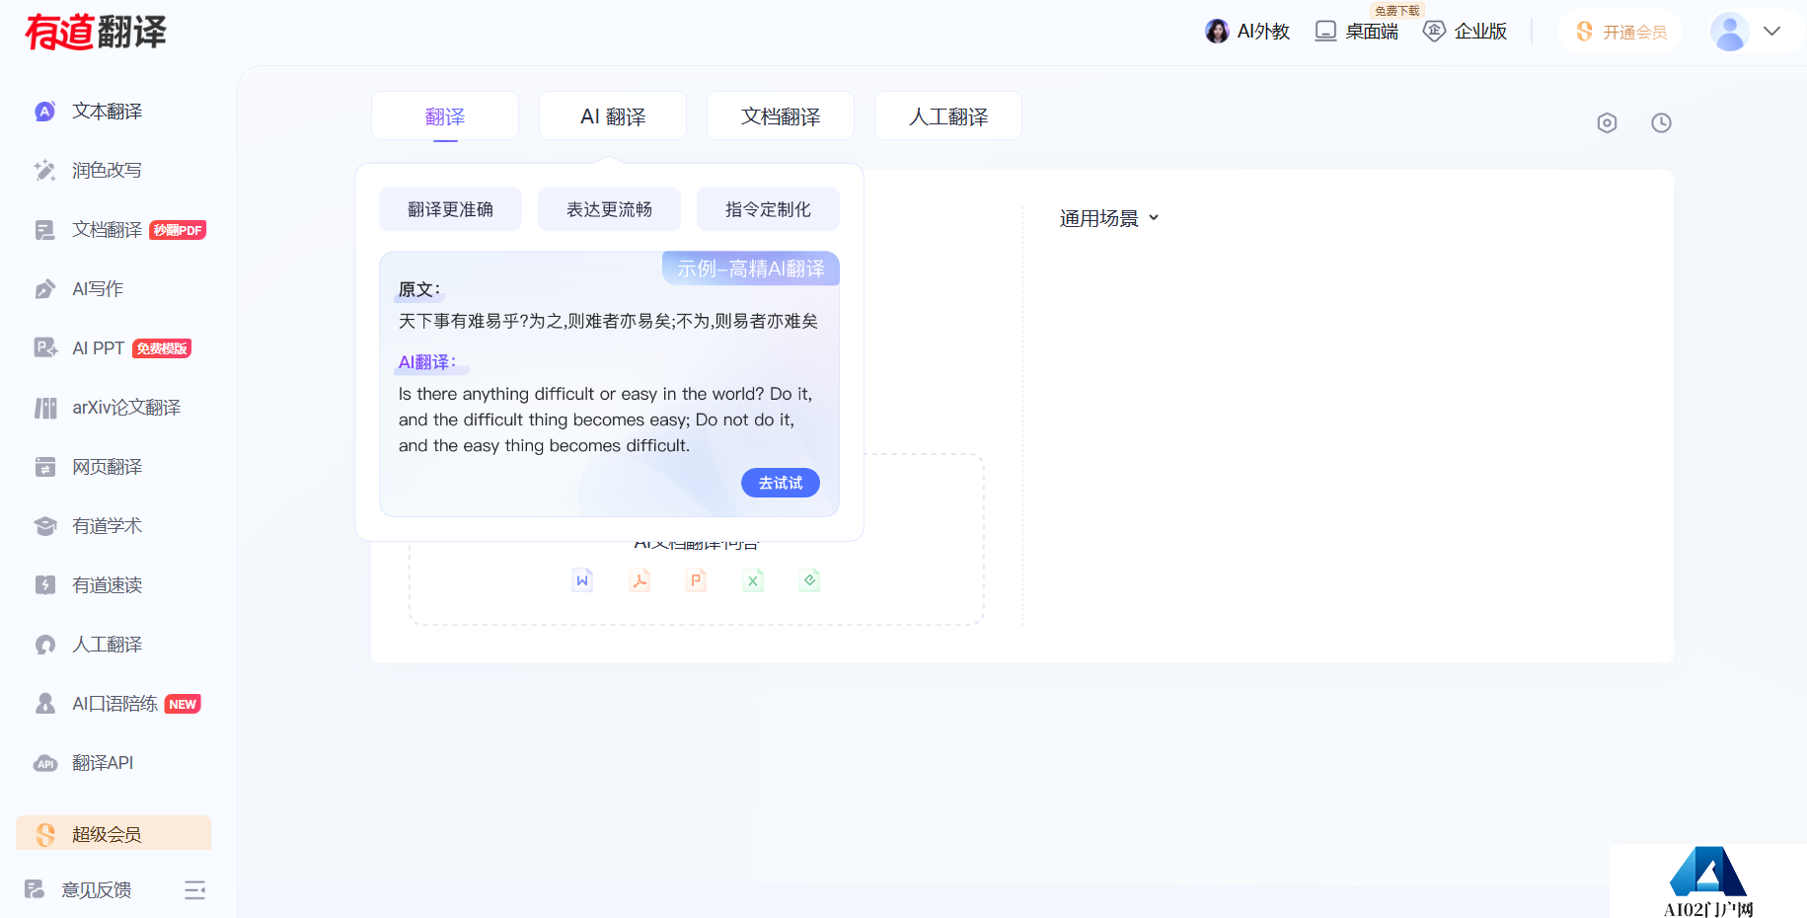Open translation history clock icon
1807x918 pixels.
point(1661,123)
